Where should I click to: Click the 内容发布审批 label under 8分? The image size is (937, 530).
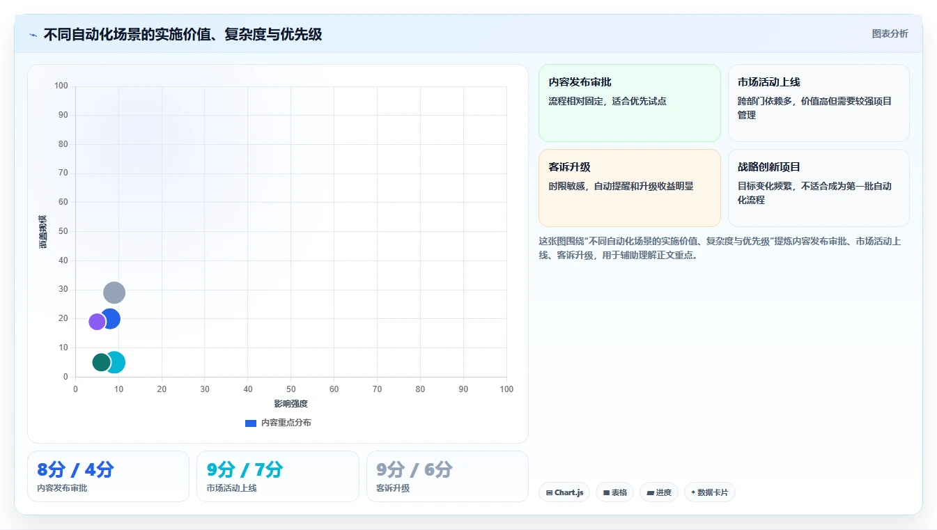[x=62, y=488]
